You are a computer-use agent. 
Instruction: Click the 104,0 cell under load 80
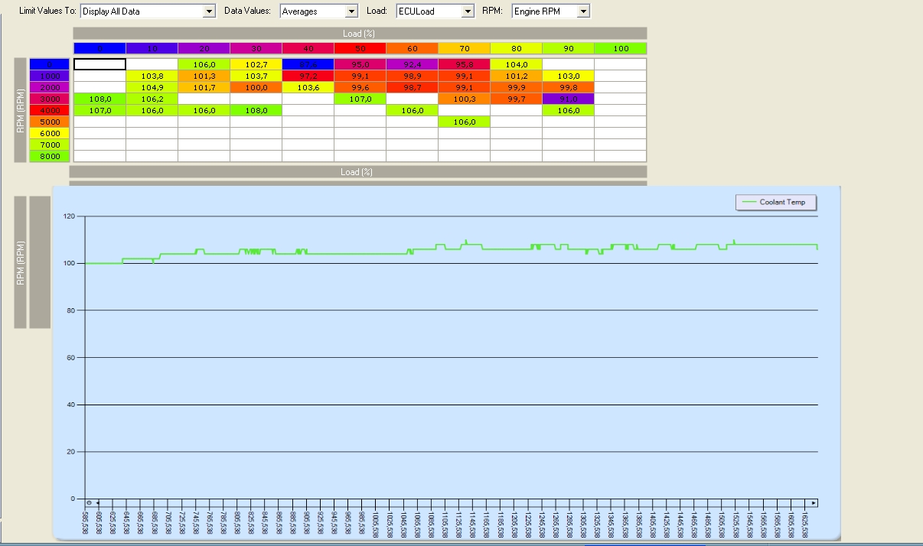516,64
